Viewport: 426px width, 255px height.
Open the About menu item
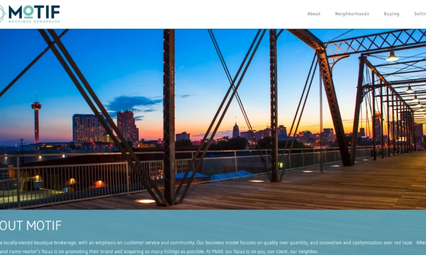[x=314, y=14]
